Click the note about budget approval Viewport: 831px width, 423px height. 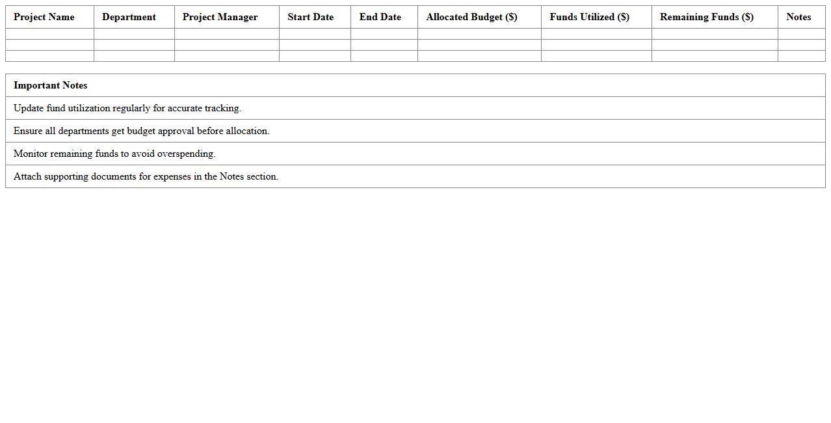(x=141, y=131)
